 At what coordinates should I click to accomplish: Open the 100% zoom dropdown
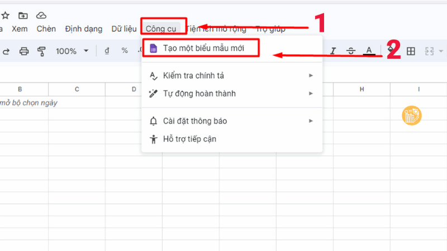pos(72,51)
